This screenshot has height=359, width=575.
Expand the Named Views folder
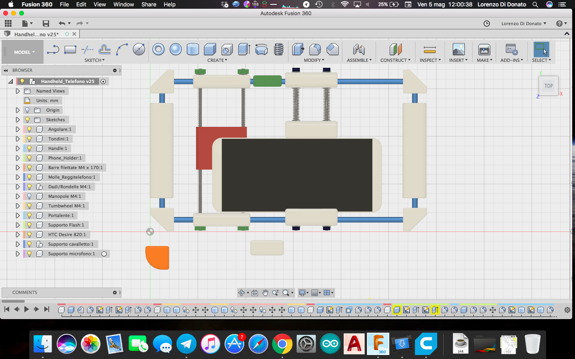pyautogui.click(x=18, y=91)
